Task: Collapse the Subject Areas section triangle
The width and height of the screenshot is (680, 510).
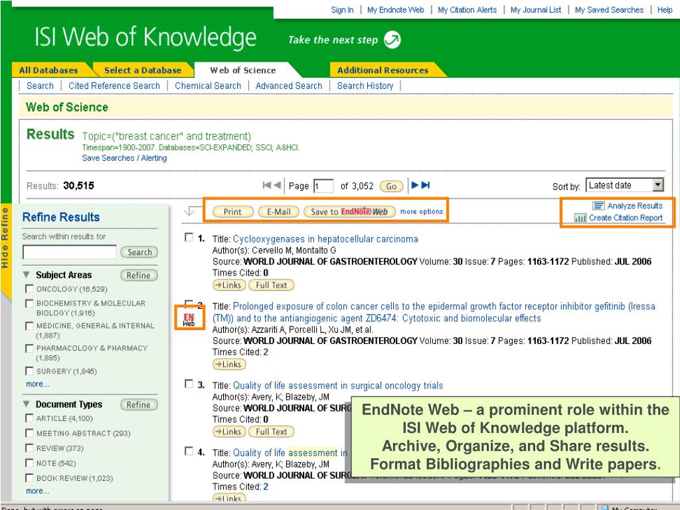Action: point(27,275)
